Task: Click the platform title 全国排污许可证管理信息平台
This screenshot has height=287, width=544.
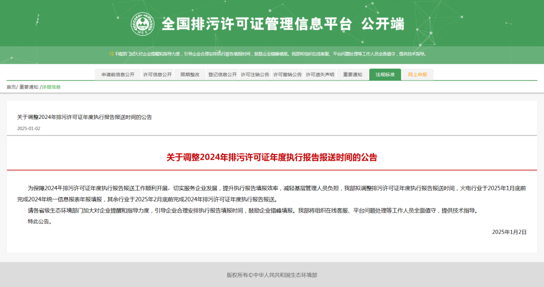Action: (x=257, y=24)
